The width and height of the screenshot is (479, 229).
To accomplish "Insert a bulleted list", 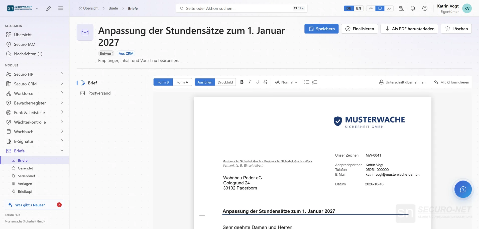I will pos(307,82).
